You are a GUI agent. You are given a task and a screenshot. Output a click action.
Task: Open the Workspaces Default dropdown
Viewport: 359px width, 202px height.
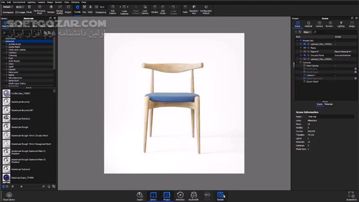[8, 7]
